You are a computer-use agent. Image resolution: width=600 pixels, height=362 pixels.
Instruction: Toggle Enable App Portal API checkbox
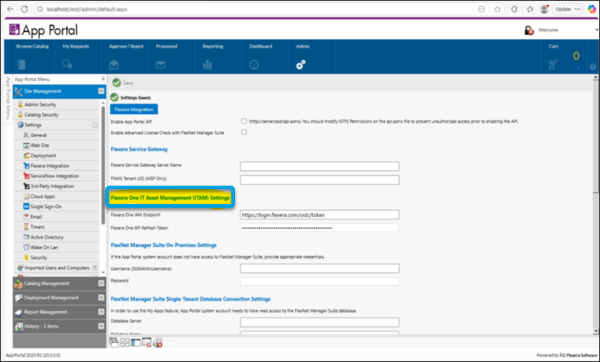[x=244, y=121]
